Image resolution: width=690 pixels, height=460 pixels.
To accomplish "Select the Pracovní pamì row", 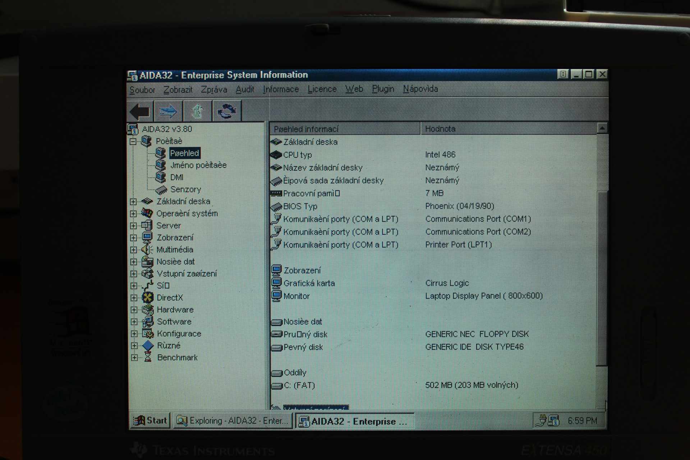I will click(433, 193).
